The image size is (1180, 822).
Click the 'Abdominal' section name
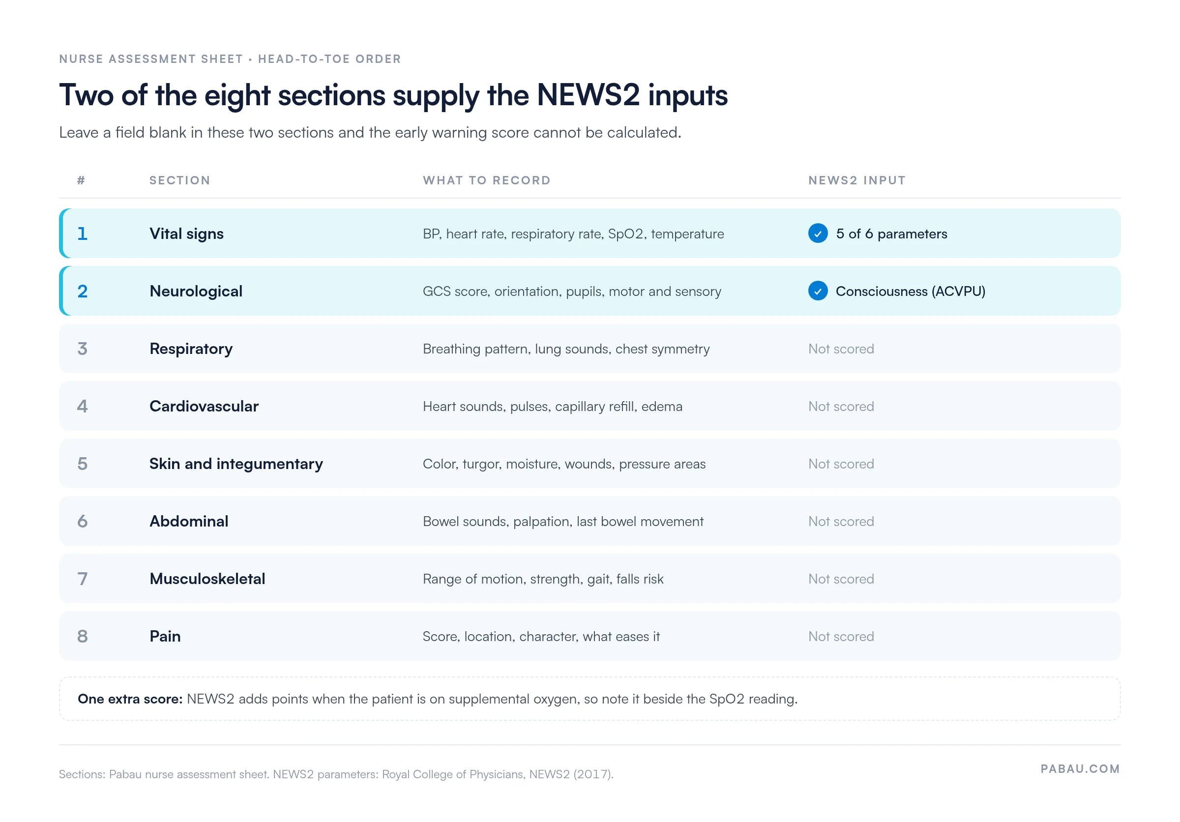point(189,522)
